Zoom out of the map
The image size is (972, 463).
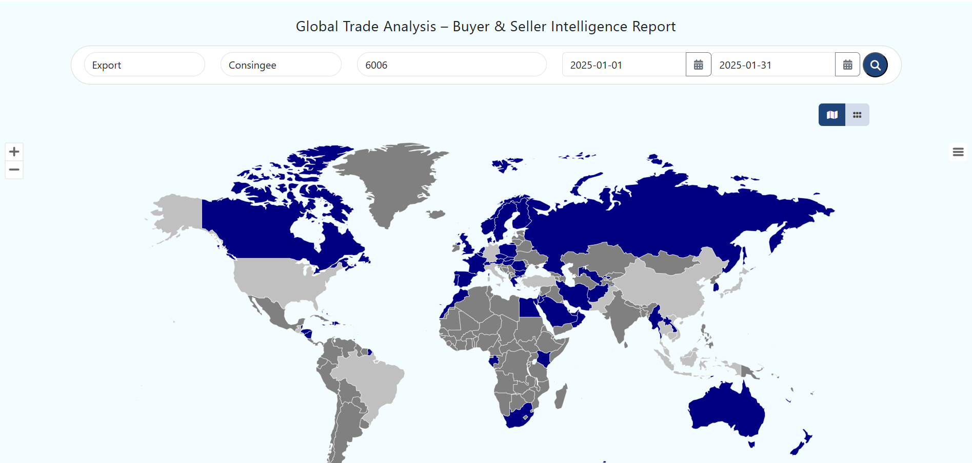(14, 170)
